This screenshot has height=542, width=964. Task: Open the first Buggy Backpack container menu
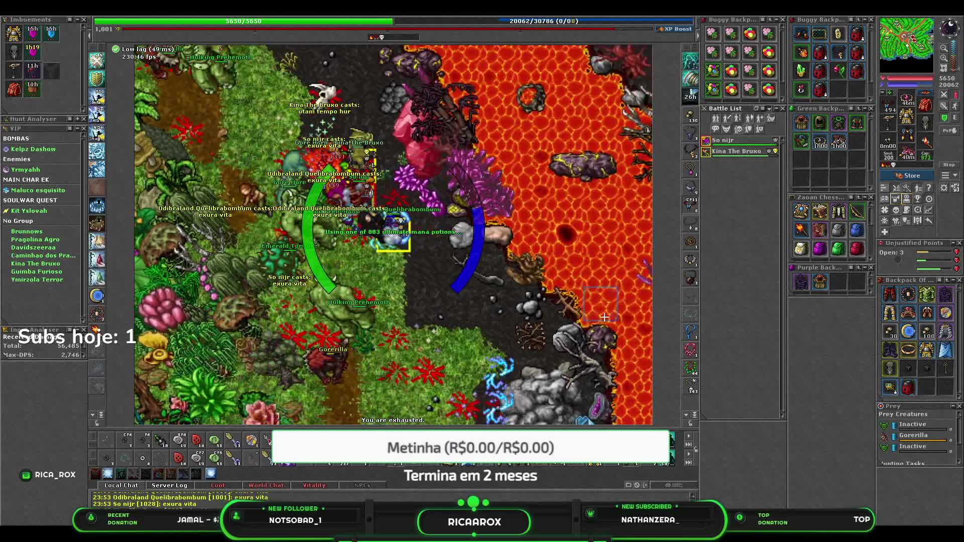point(762,20)
